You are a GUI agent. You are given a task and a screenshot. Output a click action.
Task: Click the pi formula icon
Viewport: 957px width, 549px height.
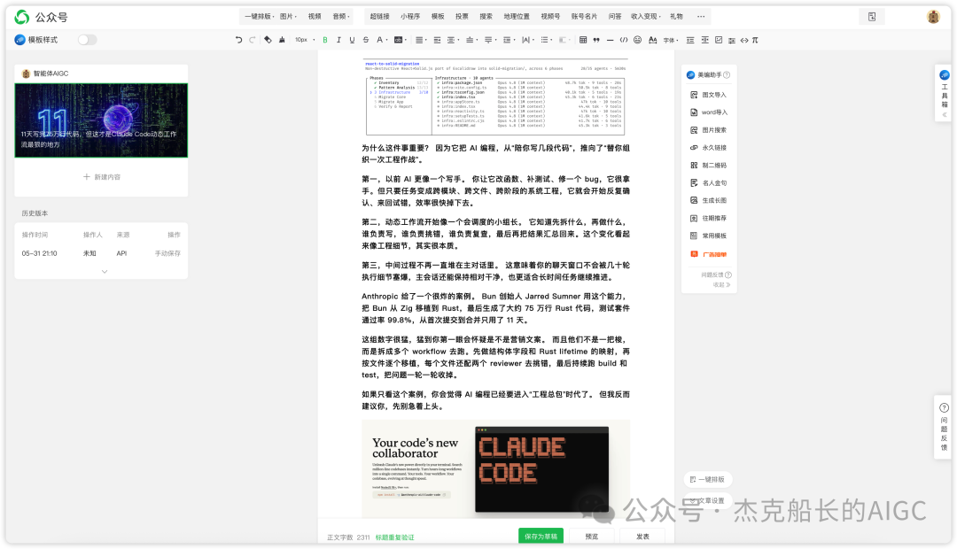coord(756,40)
